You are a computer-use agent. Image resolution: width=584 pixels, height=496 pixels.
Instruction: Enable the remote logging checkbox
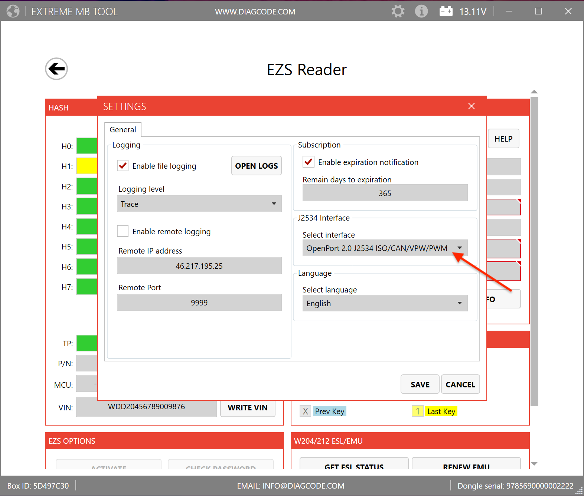(123, 231)
